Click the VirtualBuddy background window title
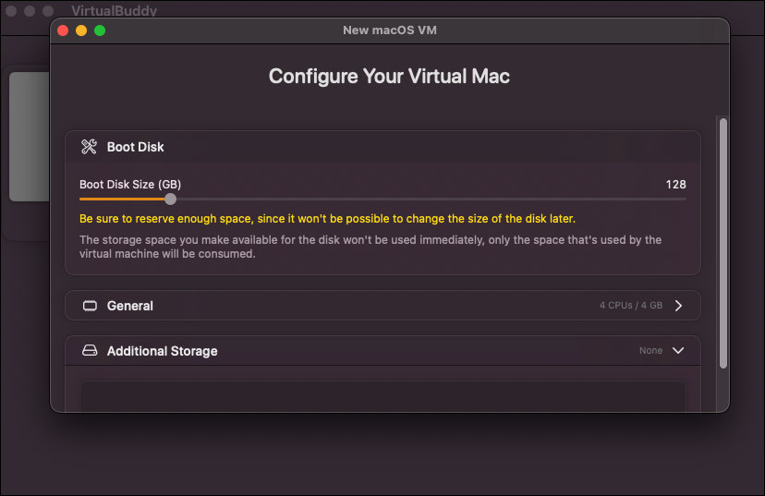 (x=115, y=10)
